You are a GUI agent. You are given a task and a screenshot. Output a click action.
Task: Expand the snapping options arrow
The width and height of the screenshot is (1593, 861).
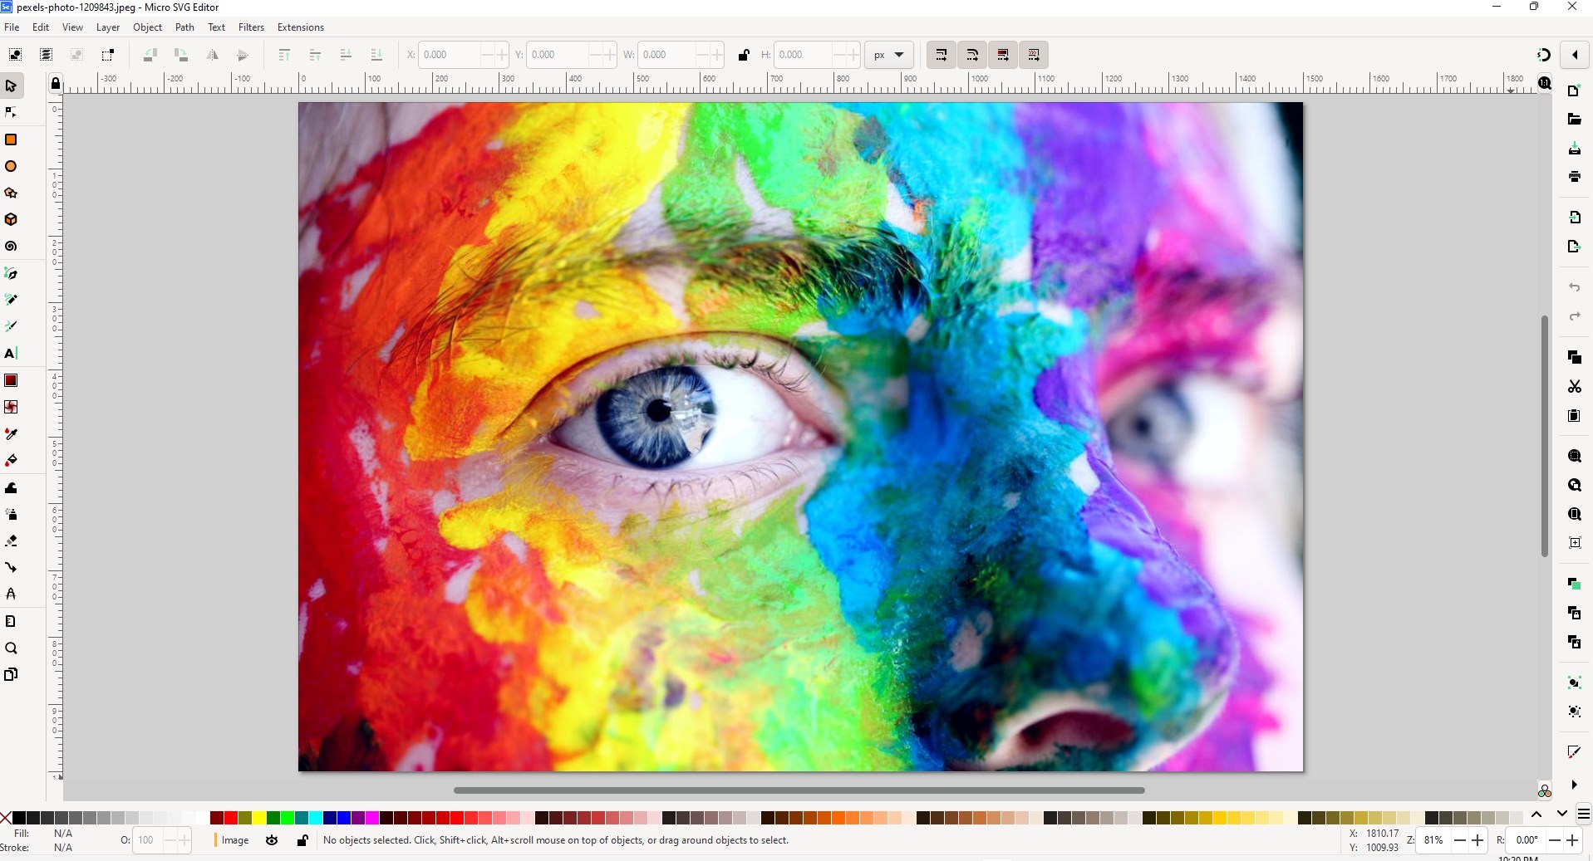1575,55
